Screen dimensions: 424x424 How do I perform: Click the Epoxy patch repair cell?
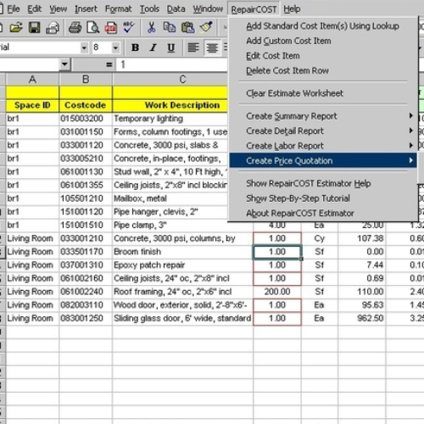(182, 265)
